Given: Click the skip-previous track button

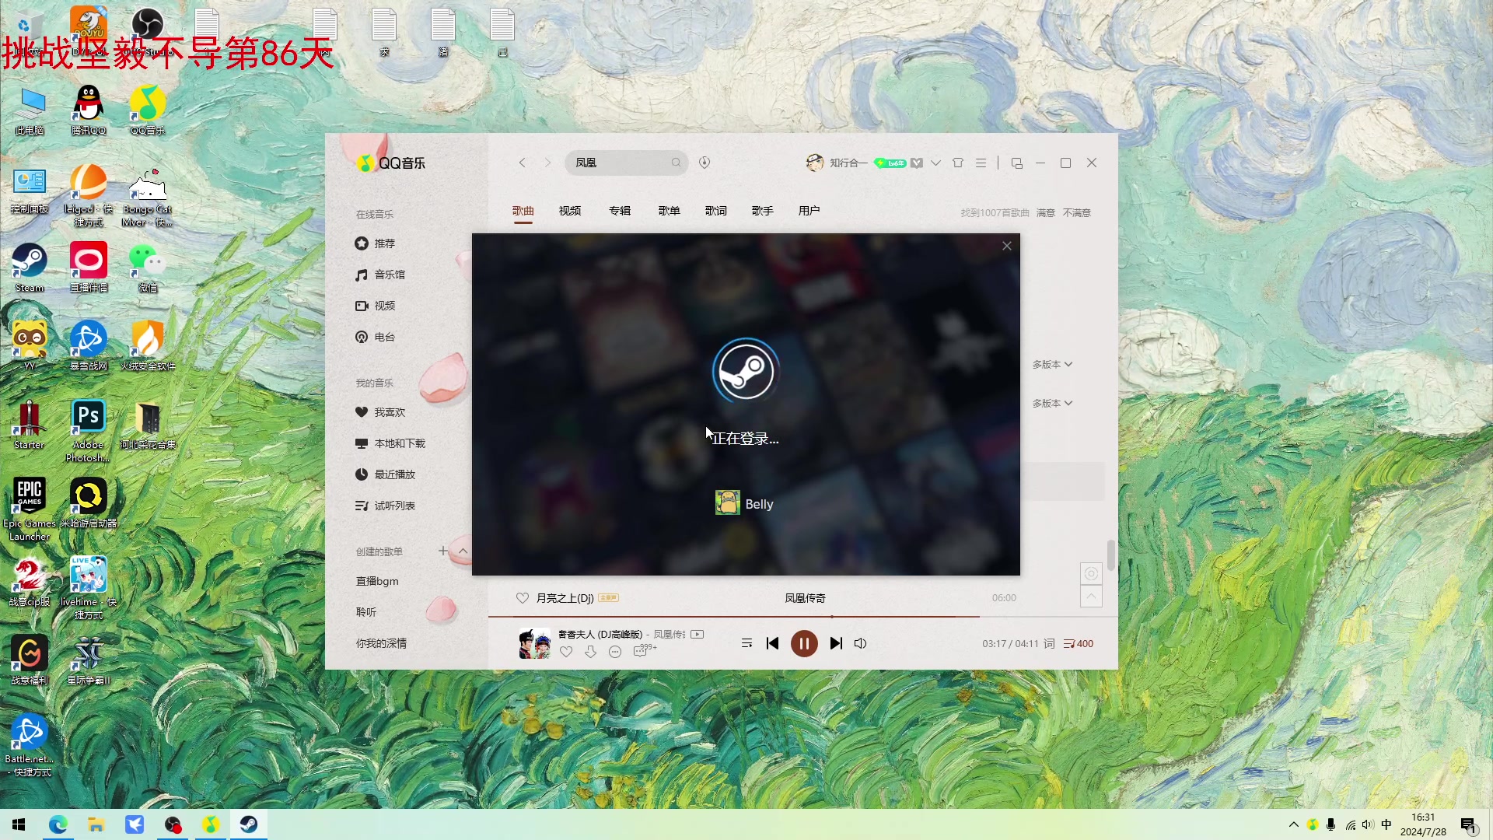Looking at the screenshot, I should click(773, 643).
